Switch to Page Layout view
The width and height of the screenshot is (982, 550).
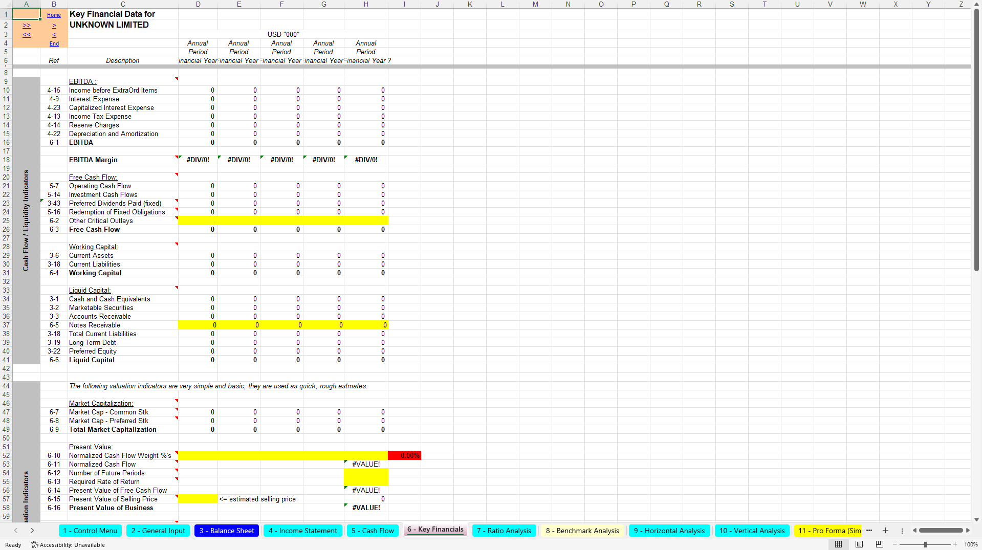click(x=859, y=544)
